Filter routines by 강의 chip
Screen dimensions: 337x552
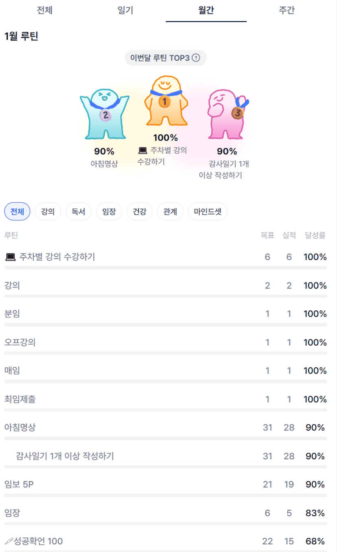48,212
